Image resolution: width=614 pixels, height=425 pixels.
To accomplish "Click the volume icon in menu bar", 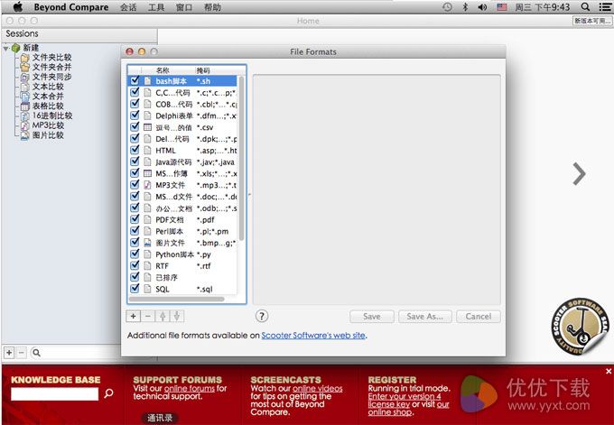I will (482, 7).
